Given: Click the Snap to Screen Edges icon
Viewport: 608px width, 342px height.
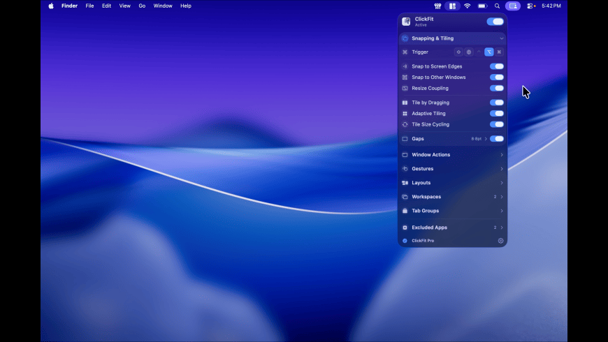Looking at the screenshot, I should 405,66.
